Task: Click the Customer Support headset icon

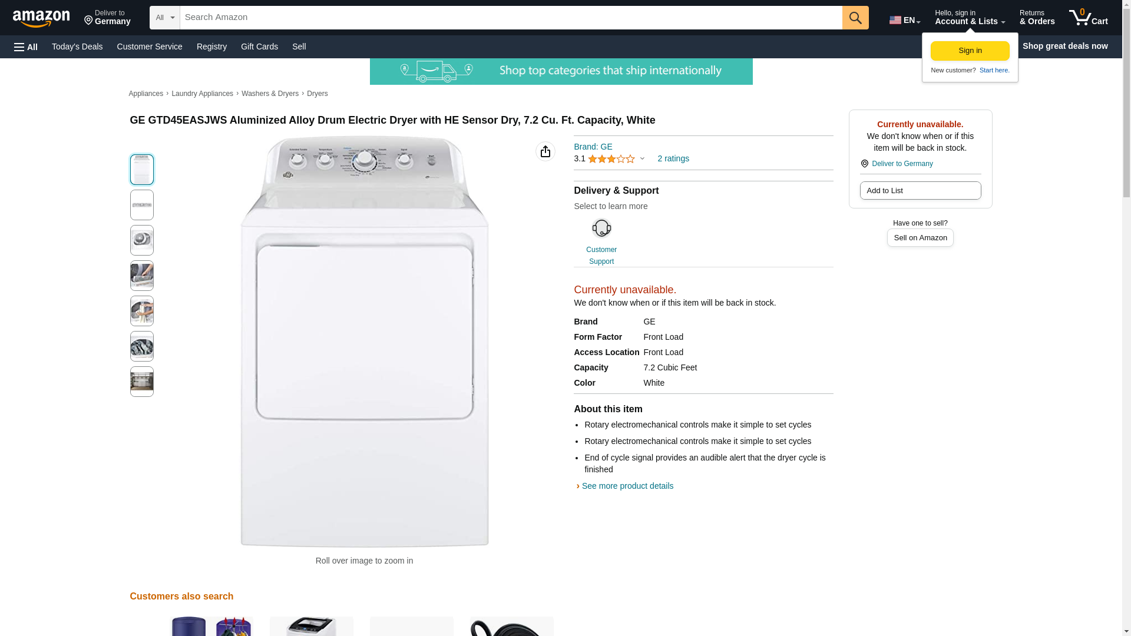Action: click(601, 228)
